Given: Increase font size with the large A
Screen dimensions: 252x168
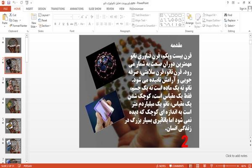Looking at the screenshot, I should click(82, 17).
